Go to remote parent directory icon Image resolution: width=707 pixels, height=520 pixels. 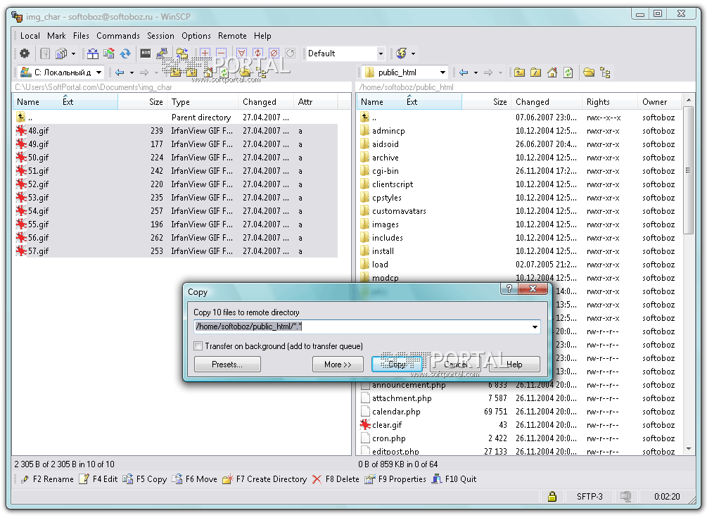(519, 72)
